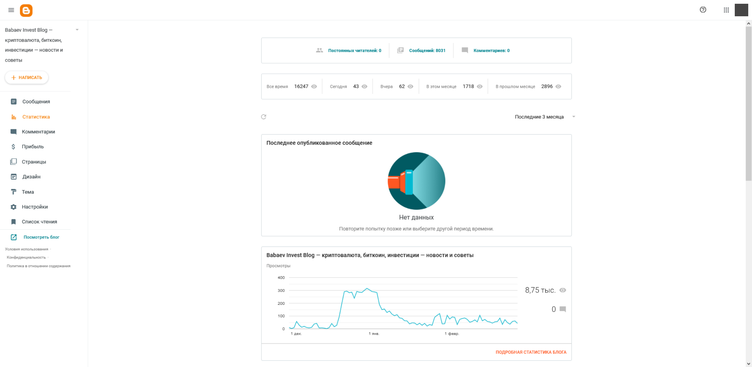Click the gear Настройки icon
This screenshot has width=752, height=367.
(13, 207)
